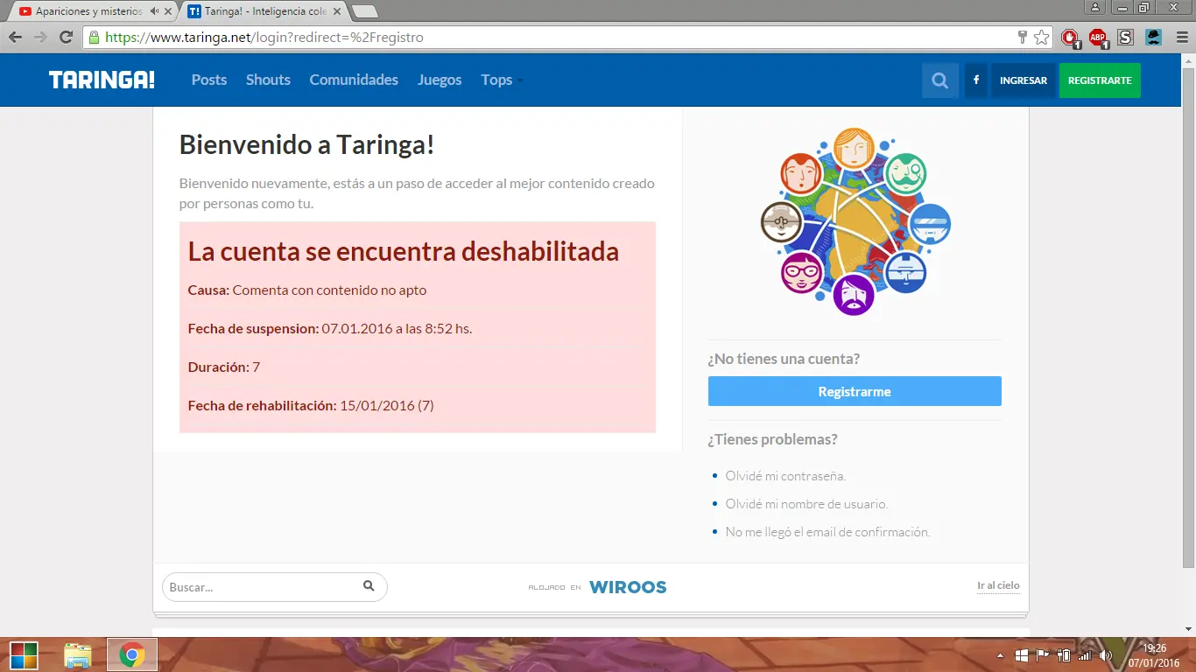This screenshot has height=672, width=1196.
Task: Click the green REGISTRARTE button
Action: click(1100, 80)
